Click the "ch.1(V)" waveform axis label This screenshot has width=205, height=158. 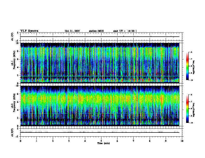[12, 37]
